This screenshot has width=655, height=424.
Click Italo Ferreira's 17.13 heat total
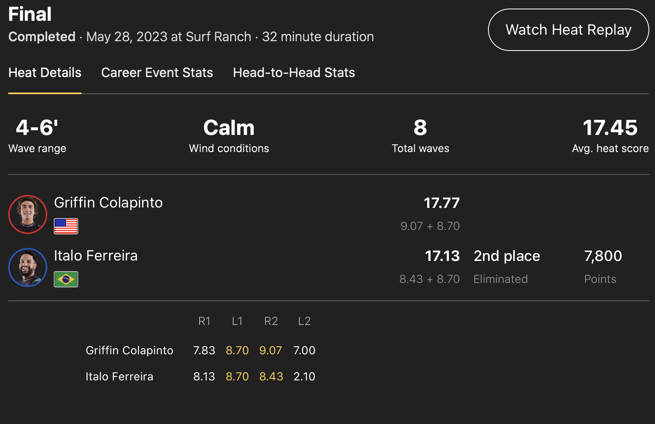[x=442, y=256]
